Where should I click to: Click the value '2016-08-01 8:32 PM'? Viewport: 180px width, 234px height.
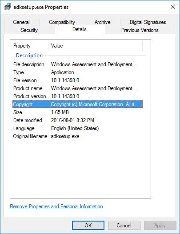[x=72, y=120]
